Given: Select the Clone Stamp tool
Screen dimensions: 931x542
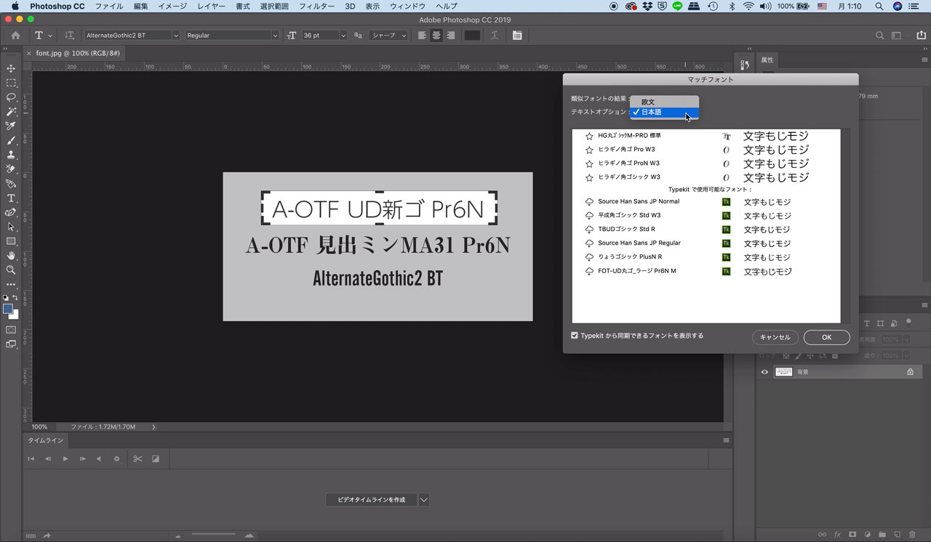Looking at the screenshot, I should [11, 155].
